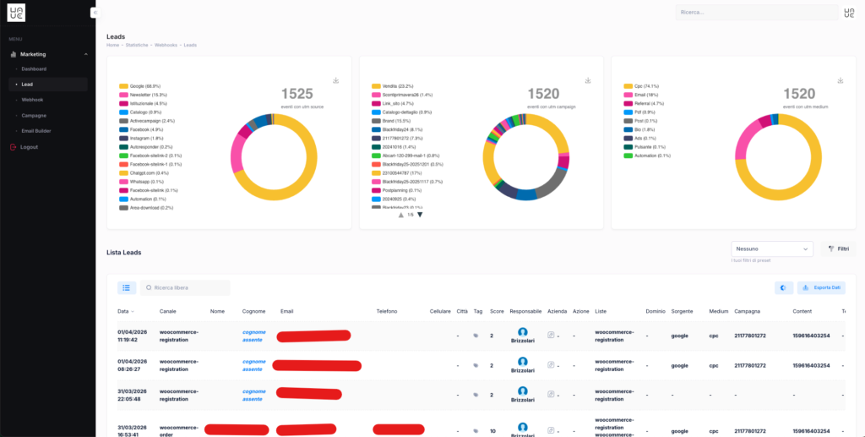The image size is (865, 437).
Task: Toggle Activecampaign series in source legend
Action: pyautogui.click(x=147, y=121)
